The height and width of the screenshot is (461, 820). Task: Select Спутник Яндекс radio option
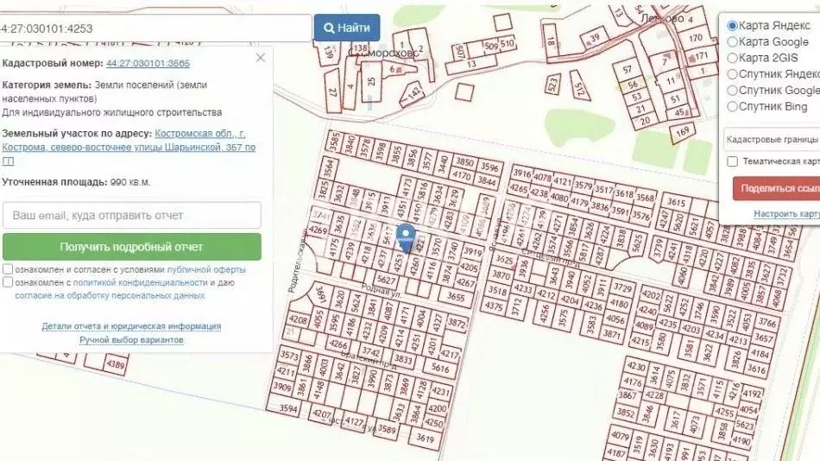733,73
